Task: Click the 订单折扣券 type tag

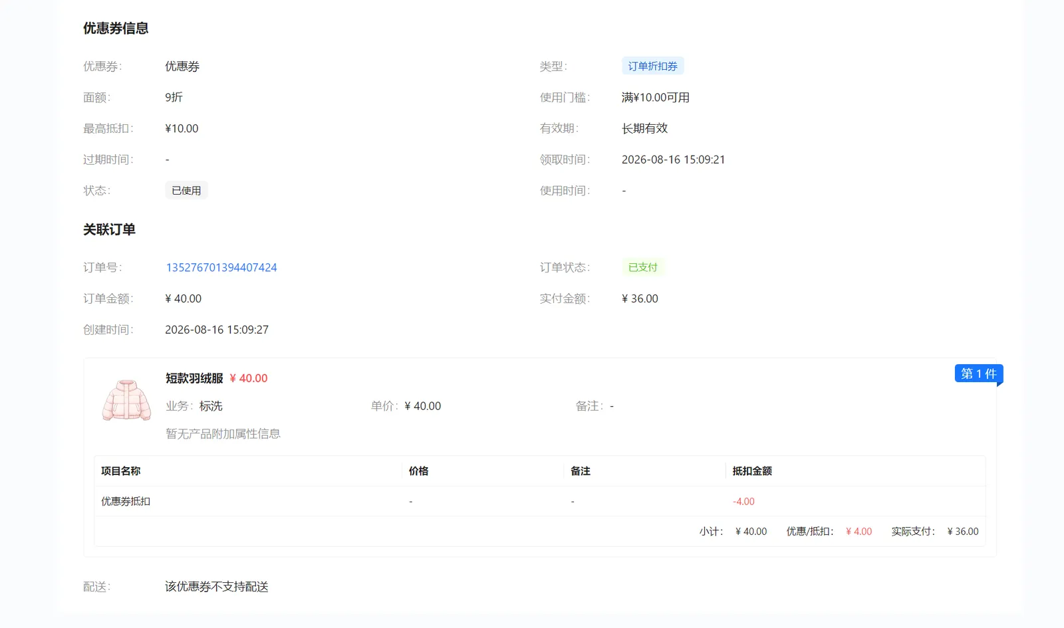Action: click(652, 66)
